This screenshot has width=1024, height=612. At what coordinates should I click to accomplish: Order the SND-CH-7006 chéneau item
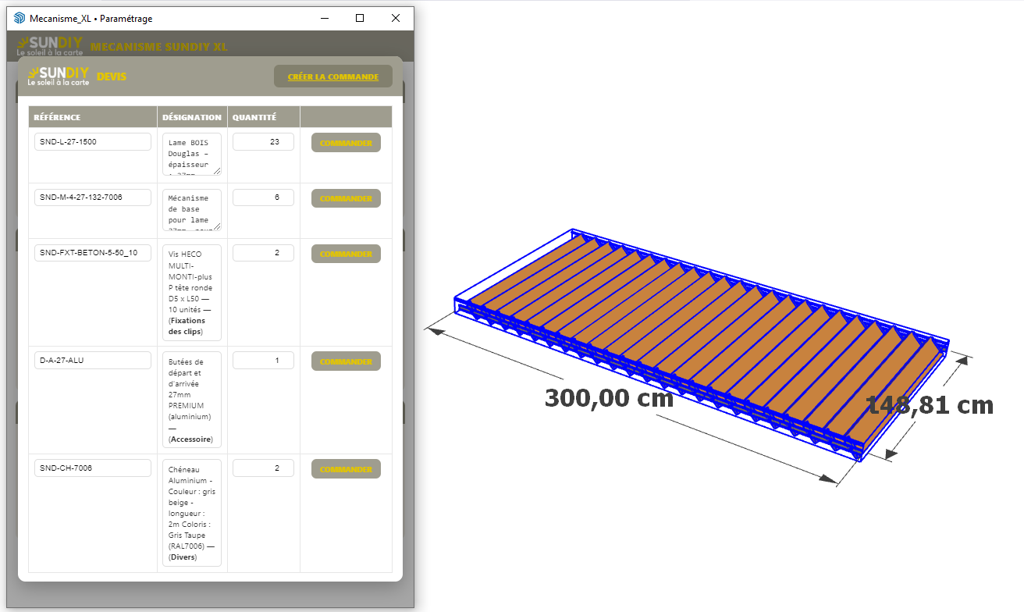click(x=346, y=469)
